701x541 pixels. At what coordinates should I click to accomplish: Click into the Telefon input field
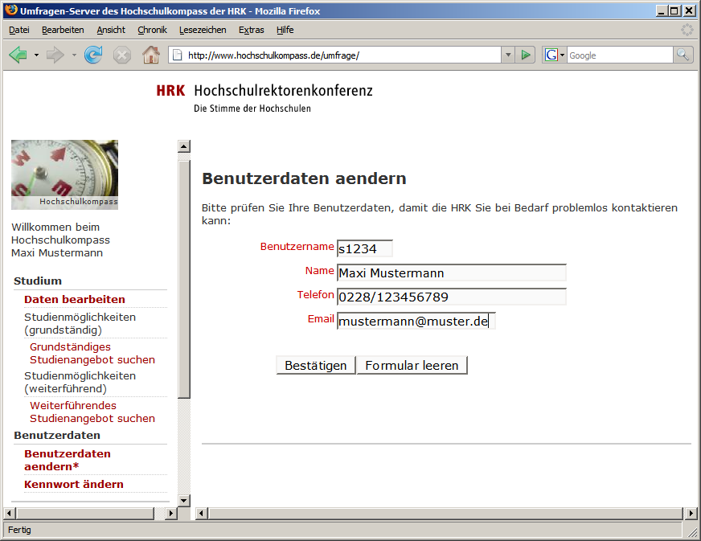pyautogui.click(x=451, y=297)
